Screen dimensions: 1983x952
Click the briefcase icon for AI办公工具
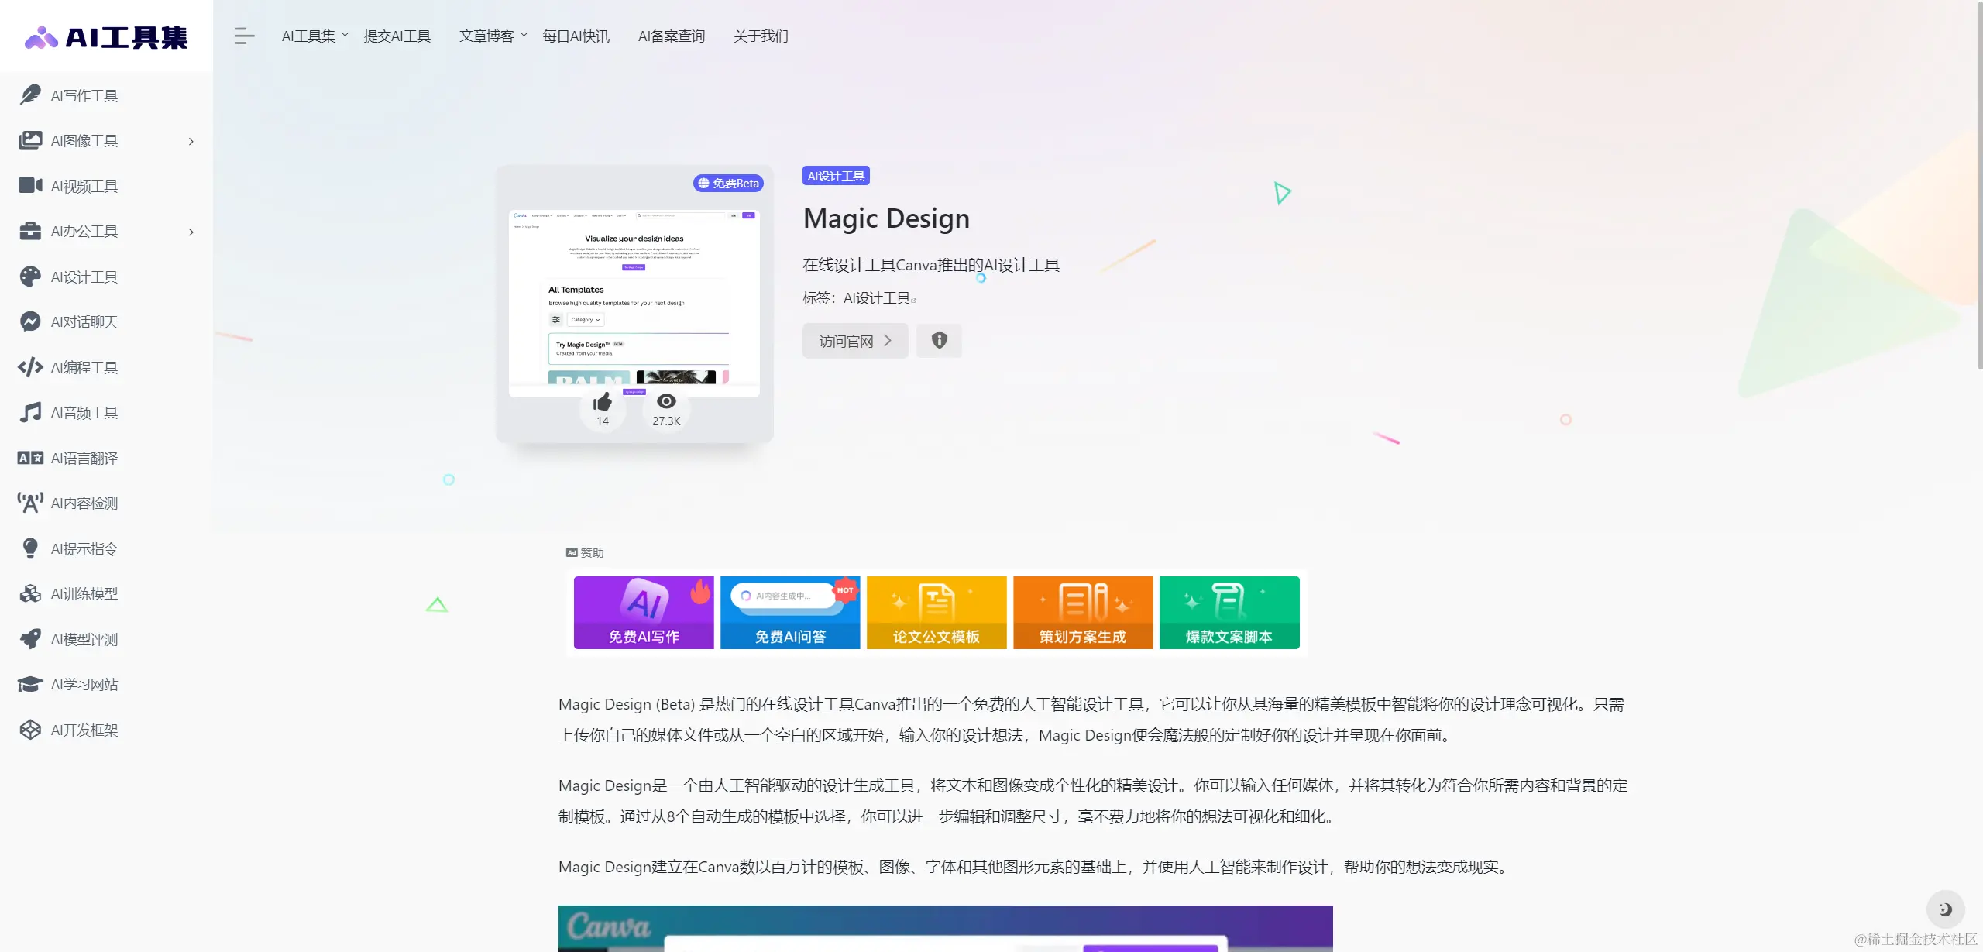[x=30, y=231]
